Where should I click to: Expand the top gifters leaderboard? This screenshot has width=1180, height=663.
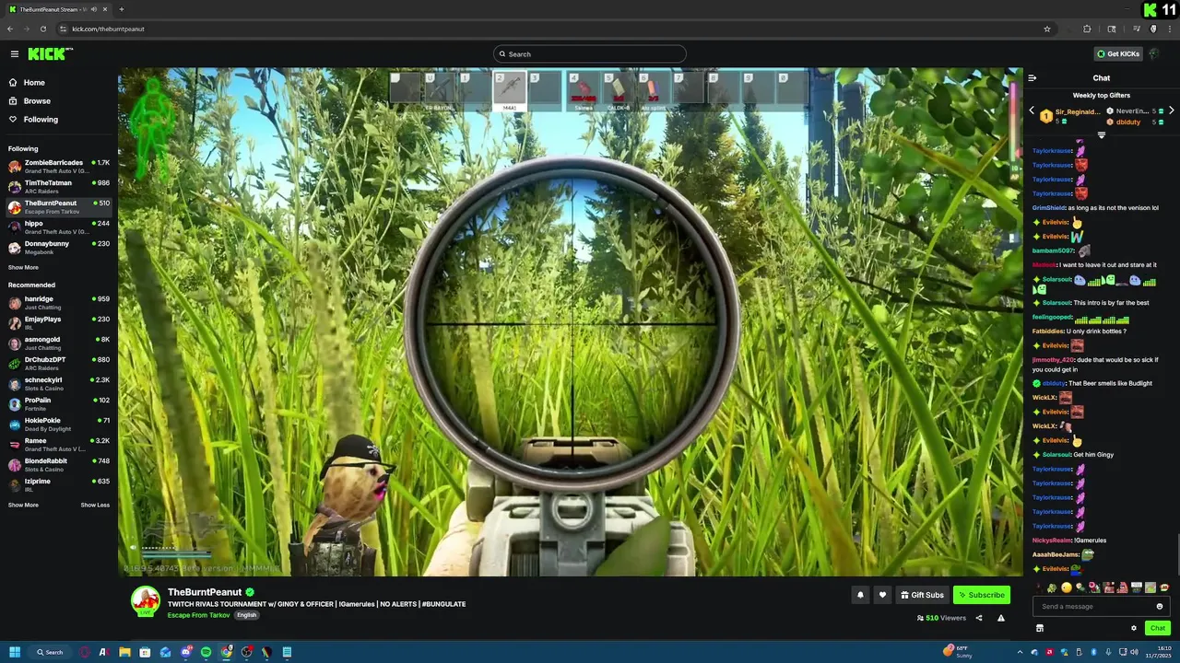coord(1102,135)
